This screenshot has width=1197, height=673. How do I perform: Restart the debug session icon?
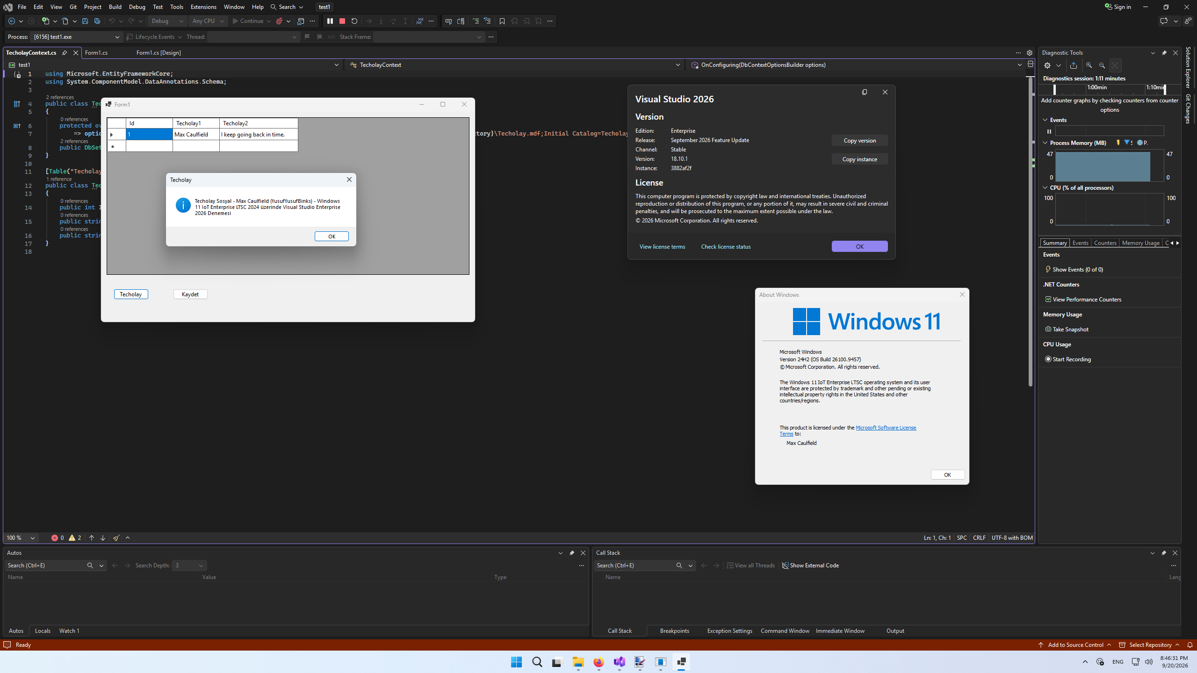[354, 21]
